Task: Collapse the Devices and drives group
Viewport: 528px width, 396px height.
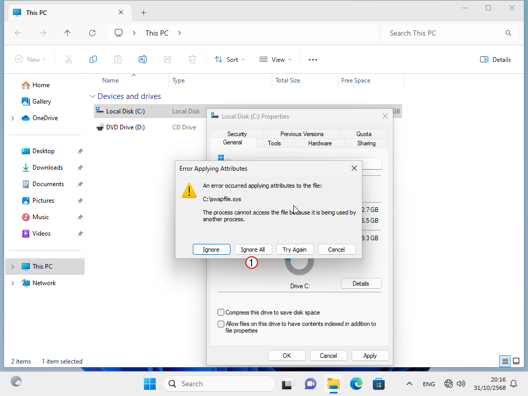Action: point(93,96)
